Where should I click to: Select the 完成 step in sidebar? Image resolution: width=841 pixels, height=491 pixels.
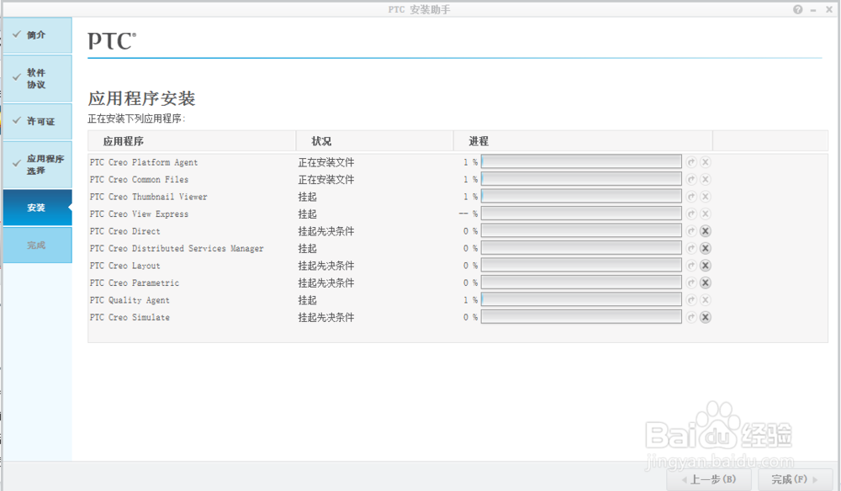pos(37,245)
